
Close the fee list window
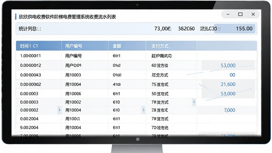(253, 14)
